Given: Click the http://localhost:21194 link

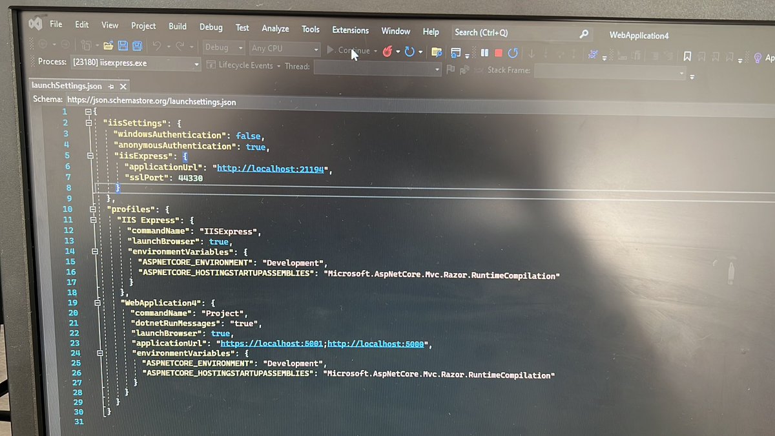Looking at the screenshot, I should coord(270,169).
